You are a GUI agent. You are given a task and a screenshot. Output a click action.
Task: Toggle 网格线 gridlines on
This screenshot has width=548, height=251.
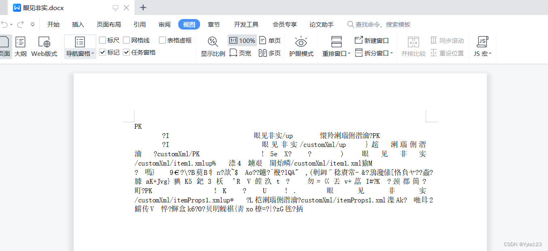click(x=128, y=40)
